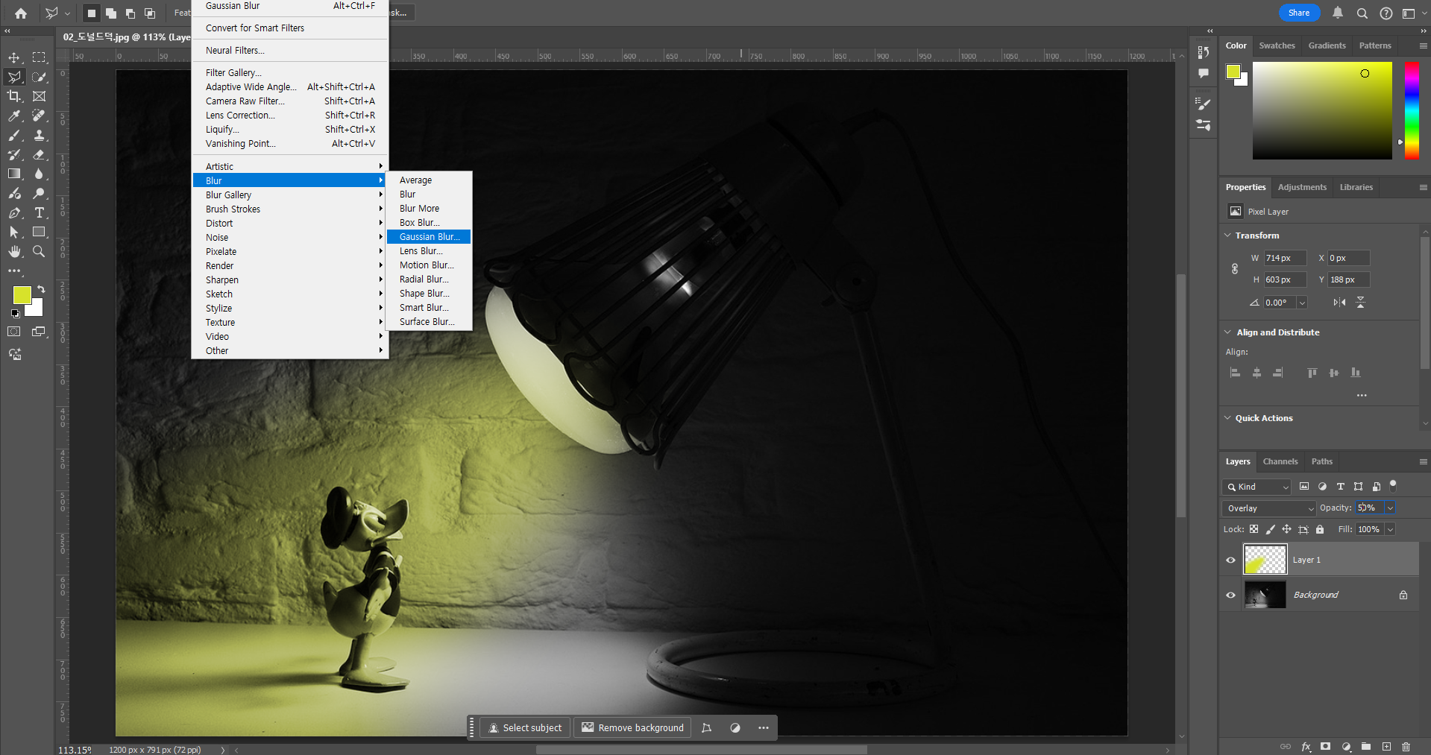The height and width of the screenshot is (755, 1431).
Task: Select the Polygonal Lasso tool
Action: coord(14,77)
